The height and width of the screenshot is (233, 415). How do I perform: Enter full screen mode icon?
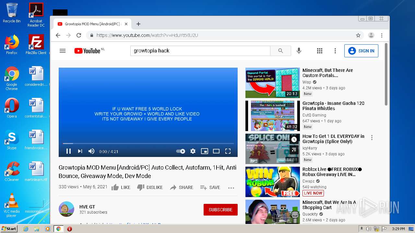pos(228,151)
